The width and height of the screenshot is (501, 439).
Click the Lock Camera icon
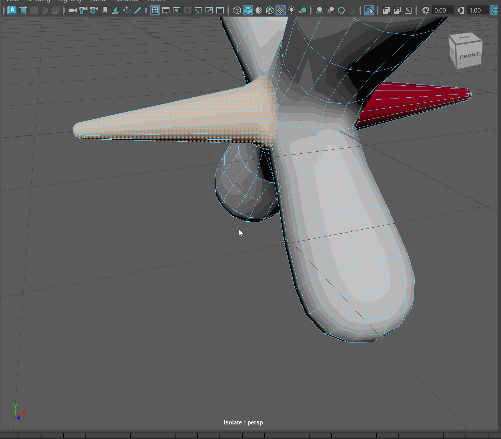pyautogui.click(x=83, y=11)
